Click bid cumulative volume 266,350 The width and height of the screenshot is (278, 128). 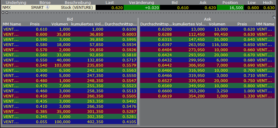[96, 107]
